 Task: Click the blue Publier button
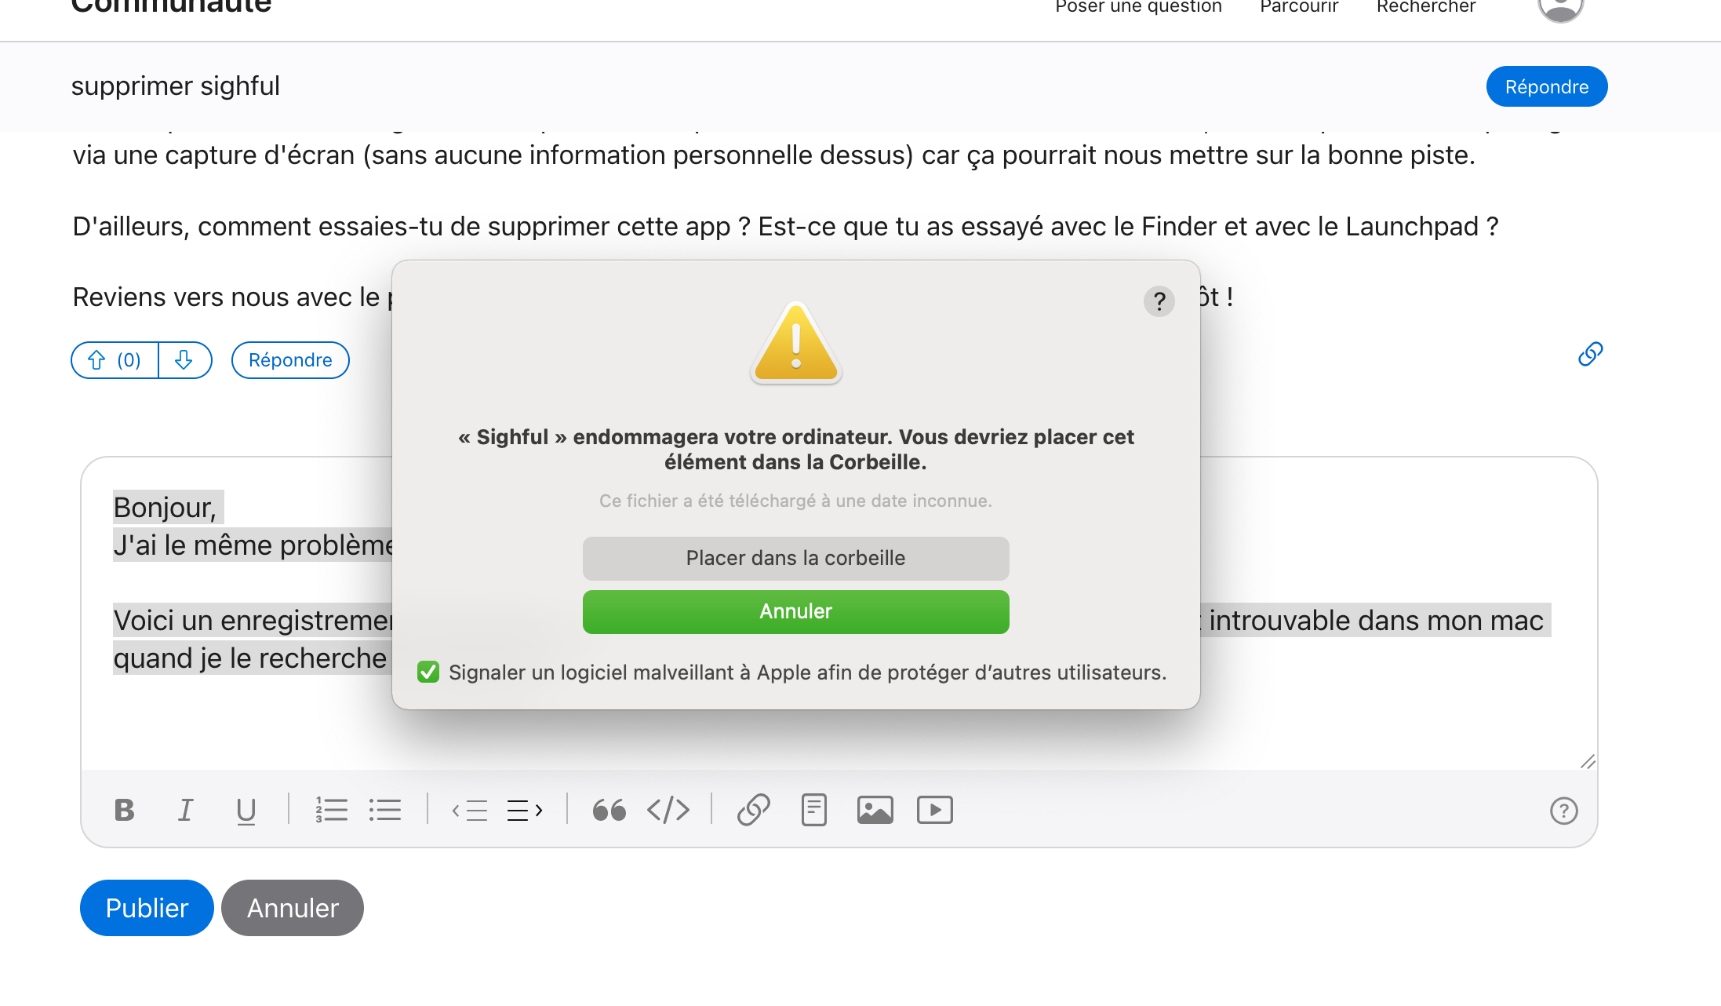(147, 908)
